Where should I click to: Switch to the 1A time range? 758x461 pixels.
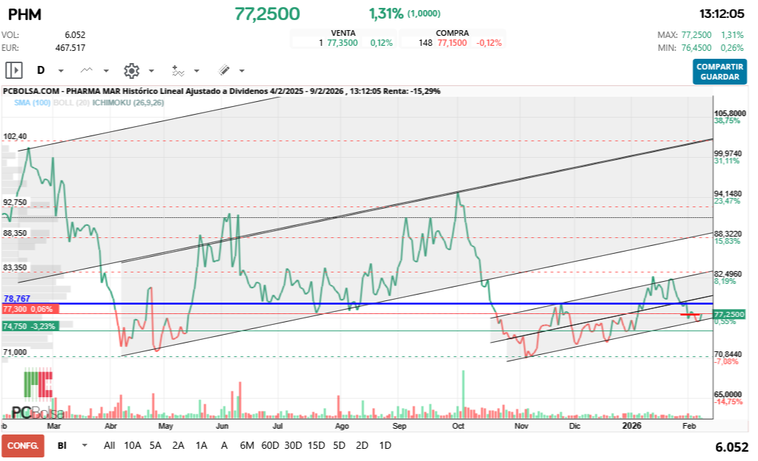pos(202,445)
